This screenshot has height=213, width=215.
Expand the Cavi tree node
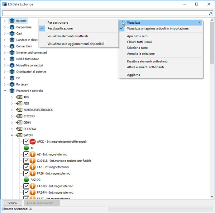tap(5, 33)
